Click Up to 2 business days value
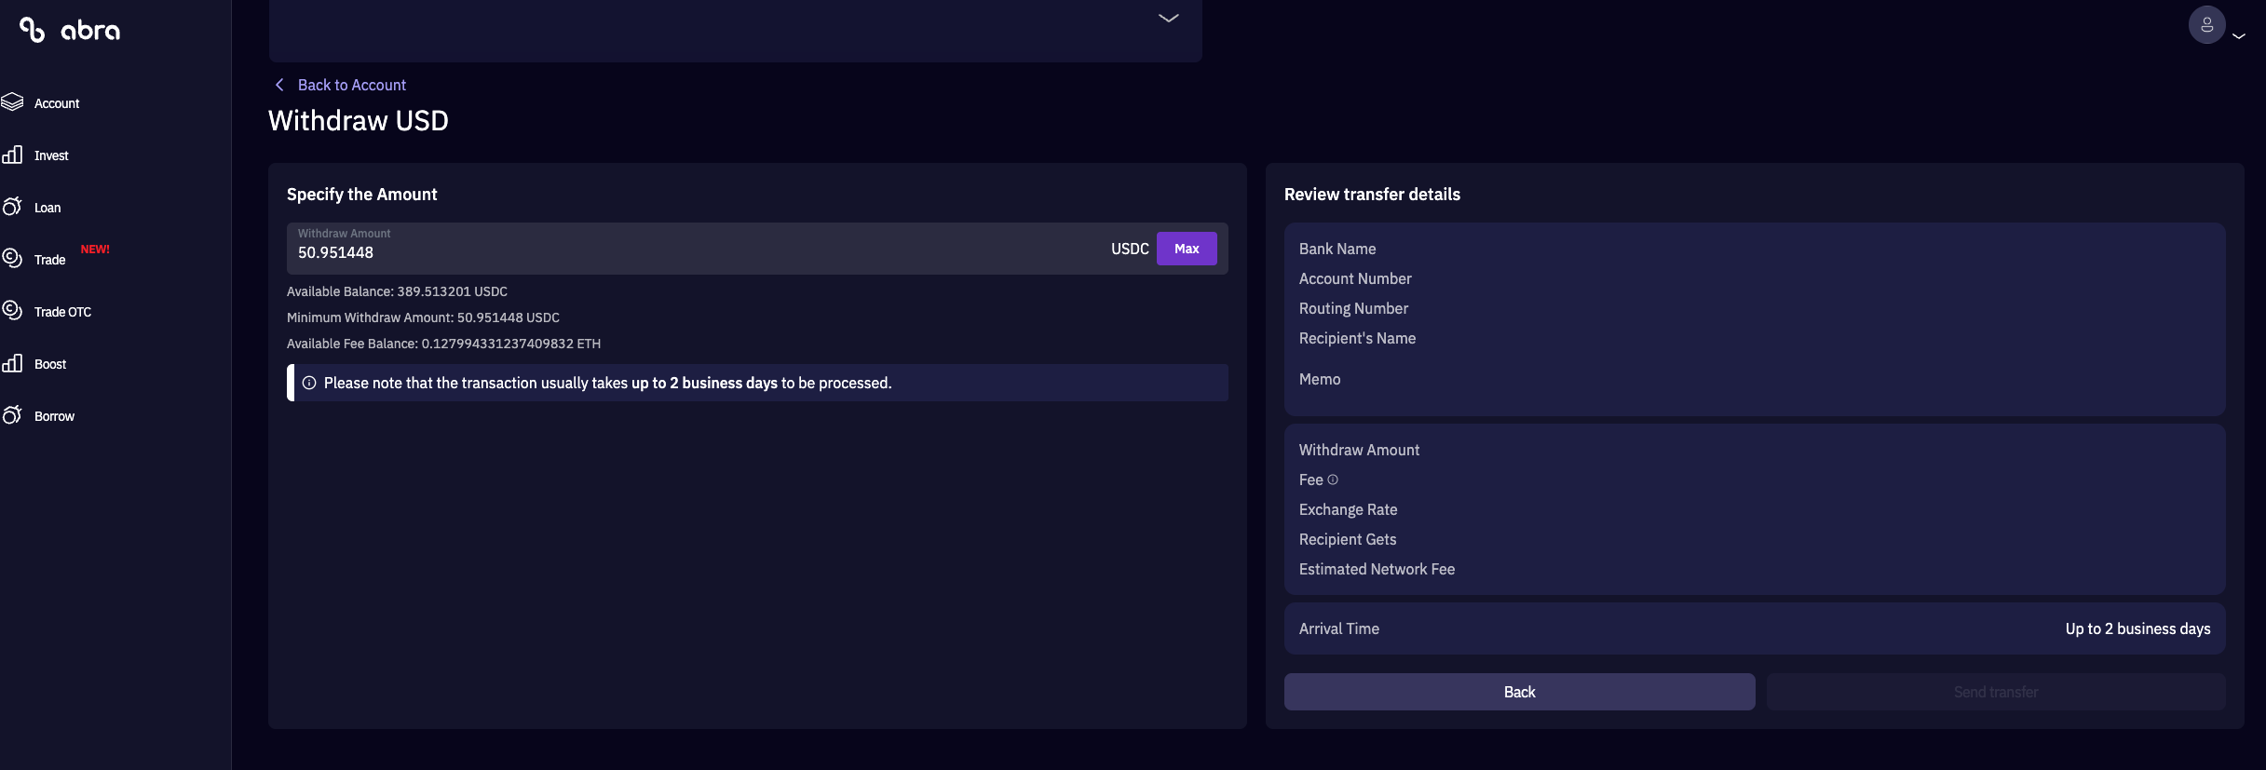This screenshot has height=770, width=2266. [2137, 628]
